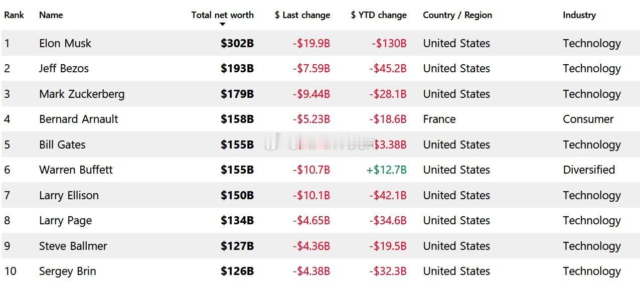Click Larry Ellison's name
Image resolution: width=640 pixels, height=283 pixels.
[69, 195]
